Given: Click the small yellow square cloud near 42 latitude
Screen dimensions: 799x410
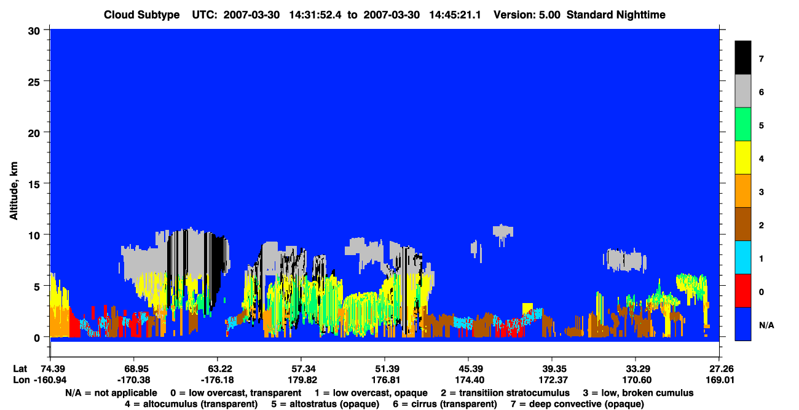Looking at the screenshot, I should [x=527, y=308].
